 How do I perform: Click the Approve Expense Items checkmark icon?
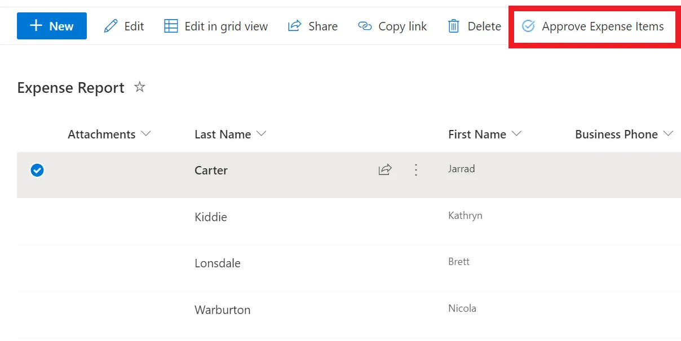click(x=528, y=26)
